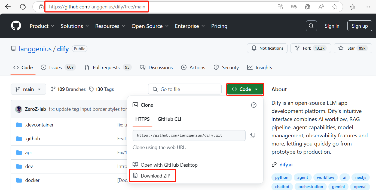Image resolution: width=376 pixels, height=190 pixels.
Task: Open the dify repository name link
Action: coord(63,49)
